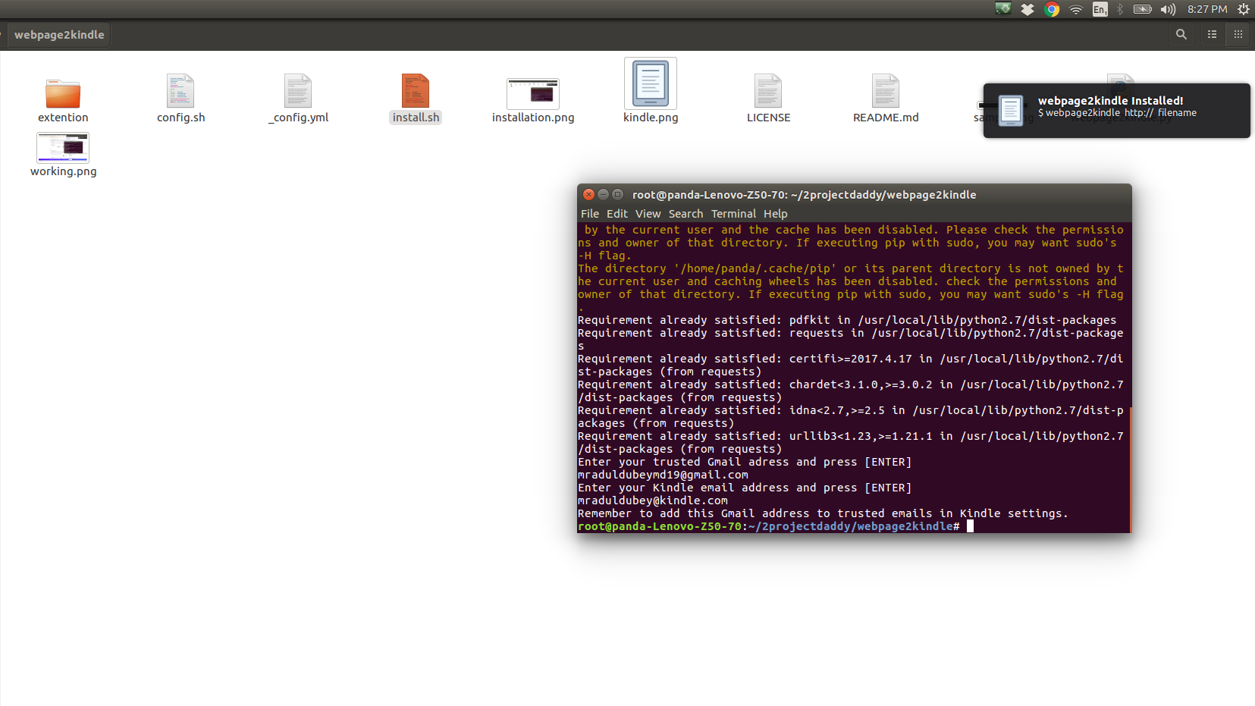Select the _config.yml file icon
Image resolution: width=1255 pixels, height=706 pixels.
(x=298, y=91)
